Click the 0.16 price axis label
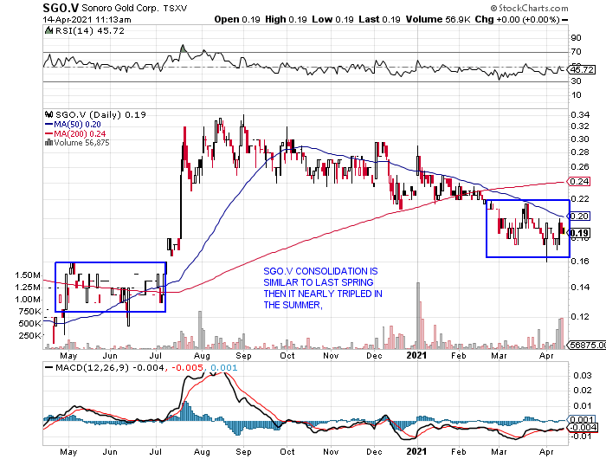 (580, 262)
